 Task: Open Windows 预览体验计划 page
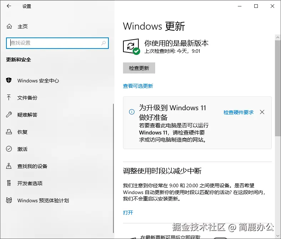(43, 200)
